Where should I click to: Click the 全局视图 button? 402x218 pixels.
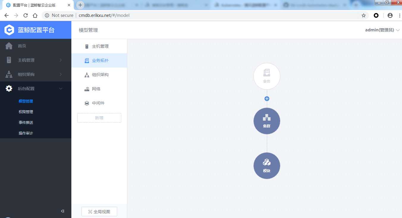pos(99,211)
